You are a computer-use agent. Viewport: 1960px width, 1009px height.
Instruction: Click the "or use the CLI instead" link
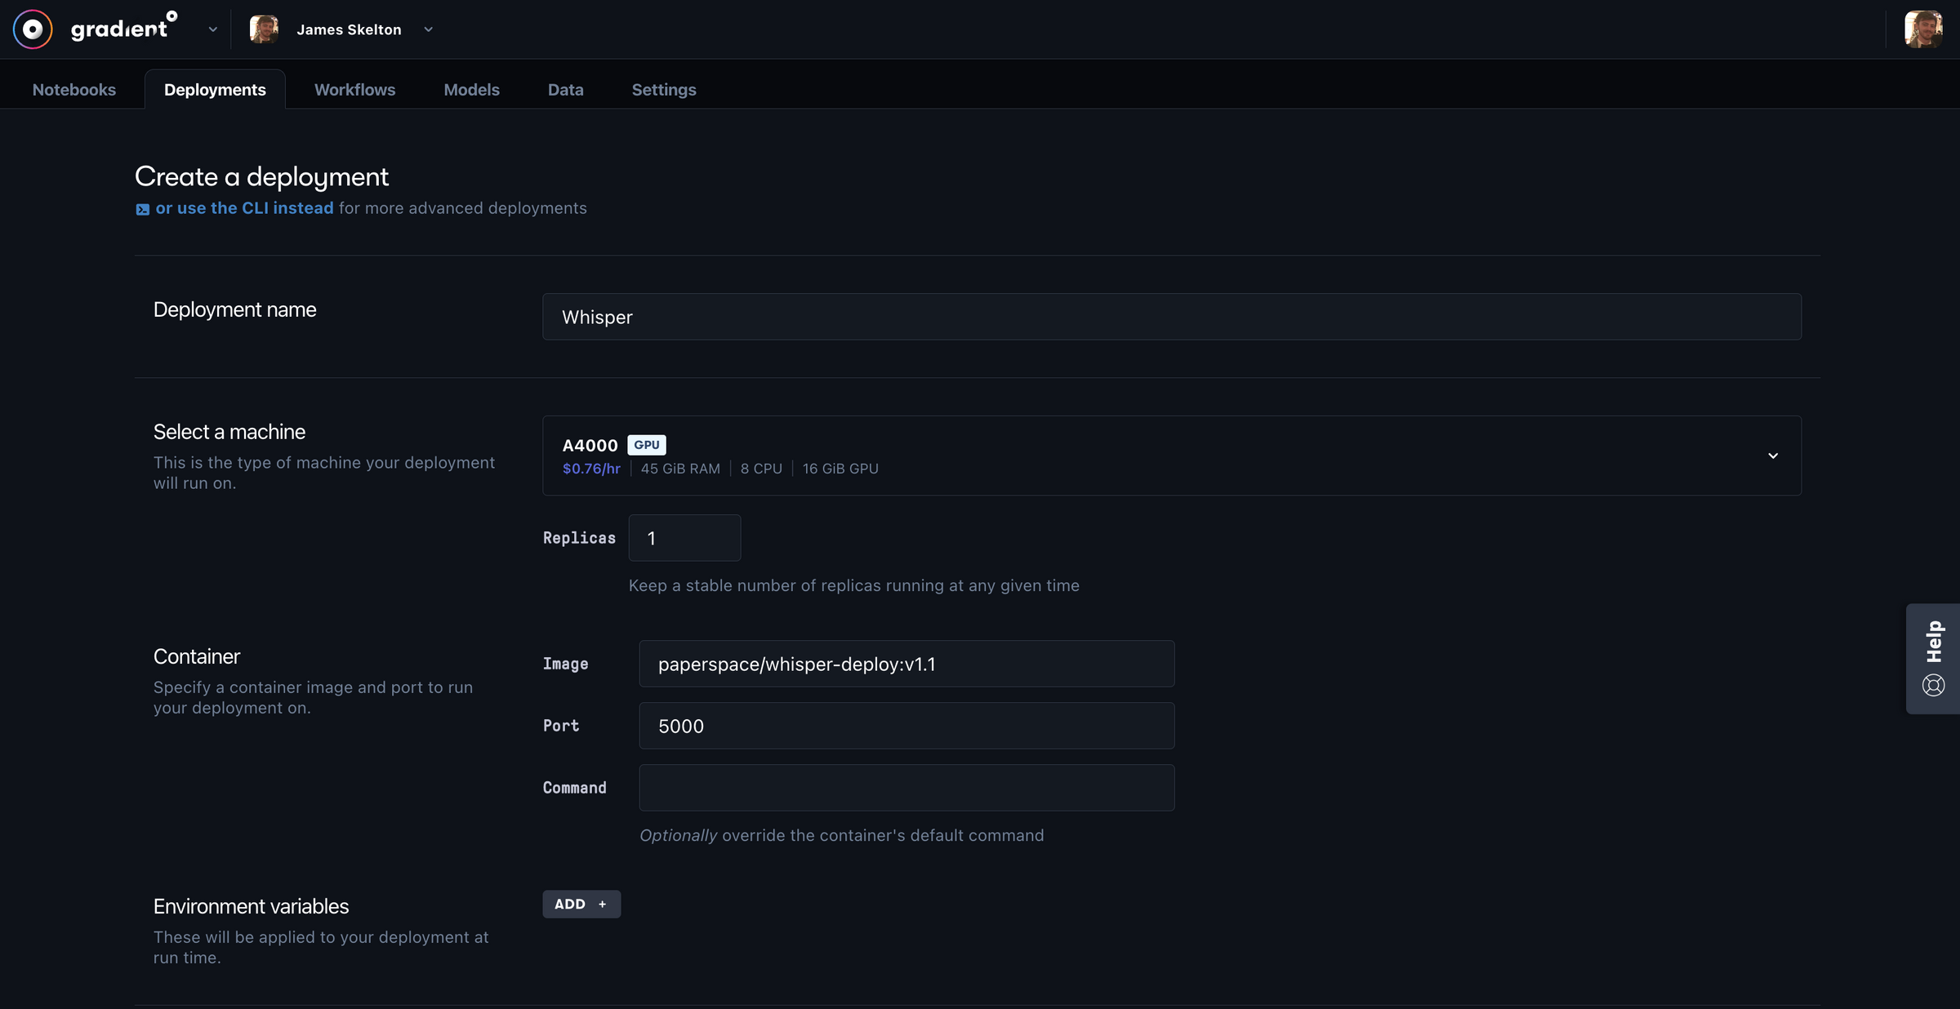(x=243, y=209)
